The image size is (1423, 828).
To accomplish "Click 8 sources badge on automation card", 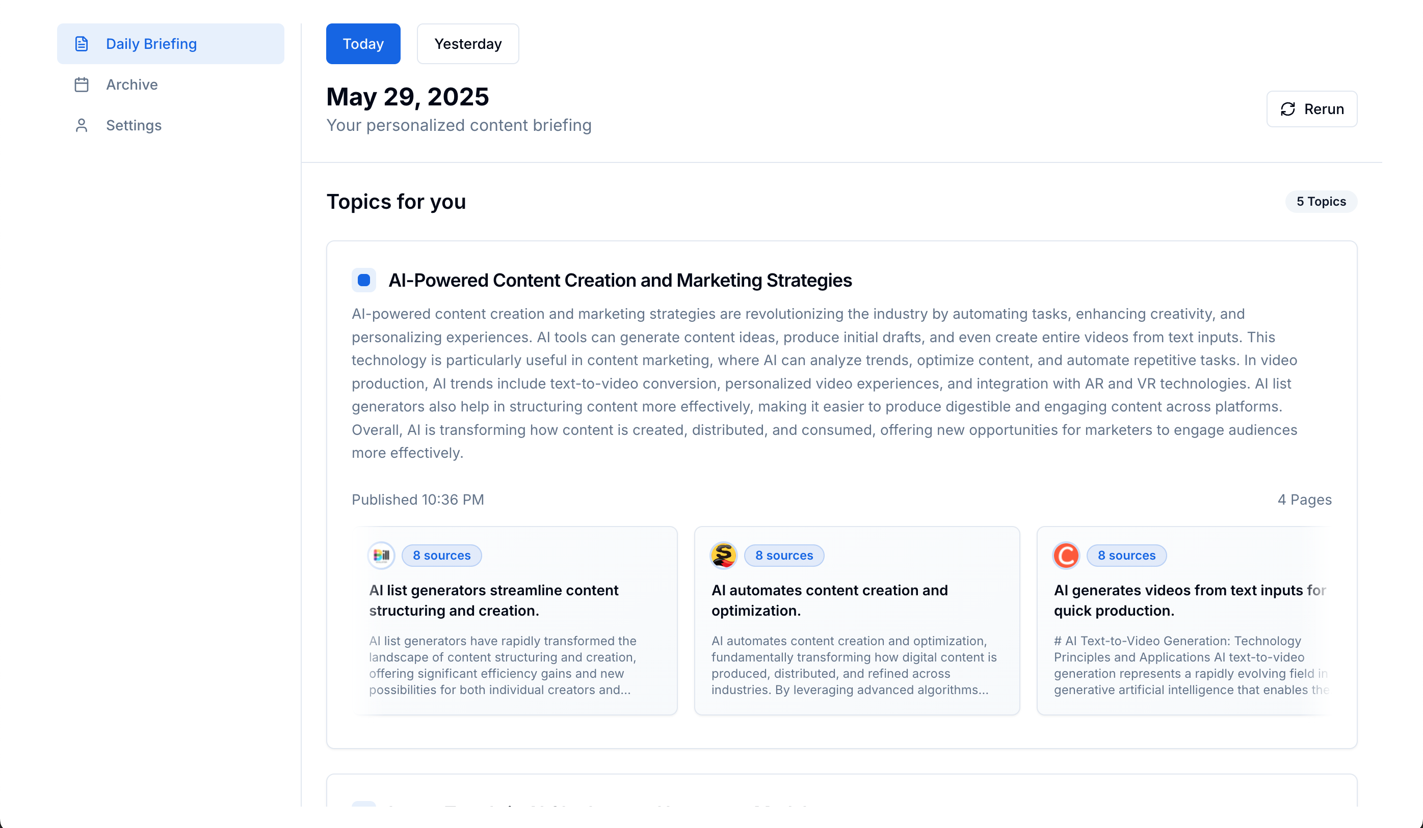I will point(784,556).
